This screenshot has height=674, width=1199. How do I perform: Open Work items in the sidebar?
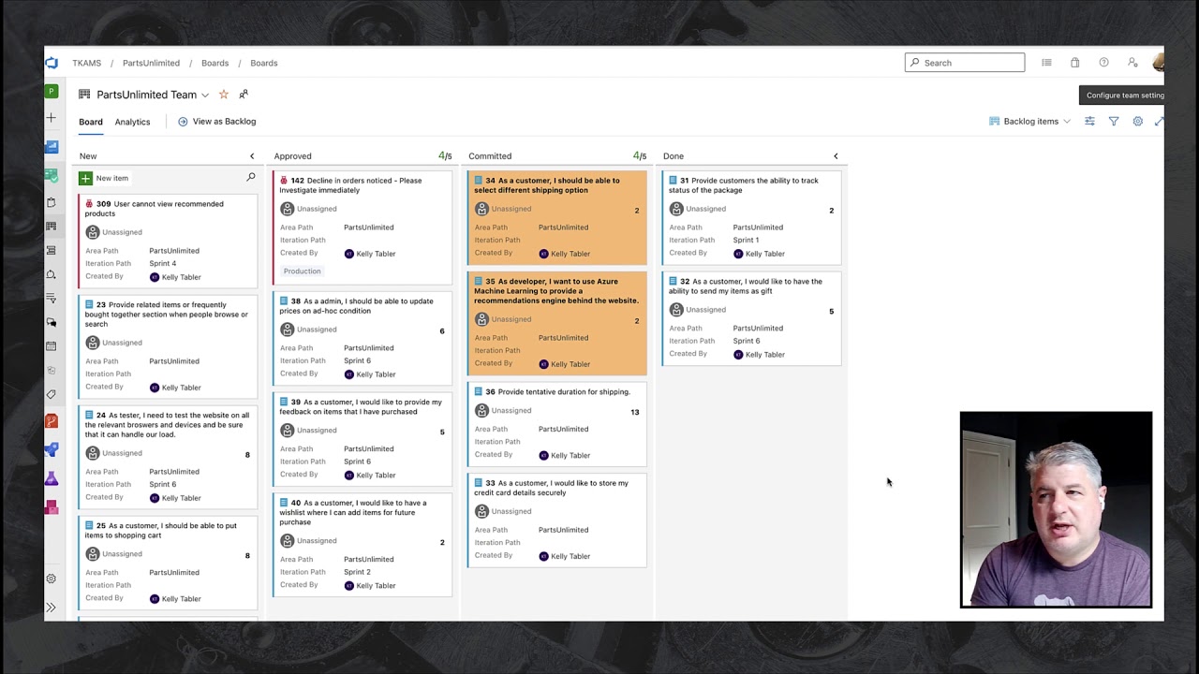52,202
